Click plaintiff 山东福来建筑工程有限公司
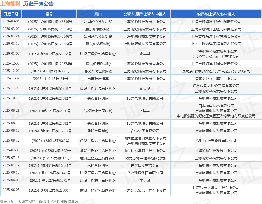Viewport: 262px width, 204px height. pos(145,151)
